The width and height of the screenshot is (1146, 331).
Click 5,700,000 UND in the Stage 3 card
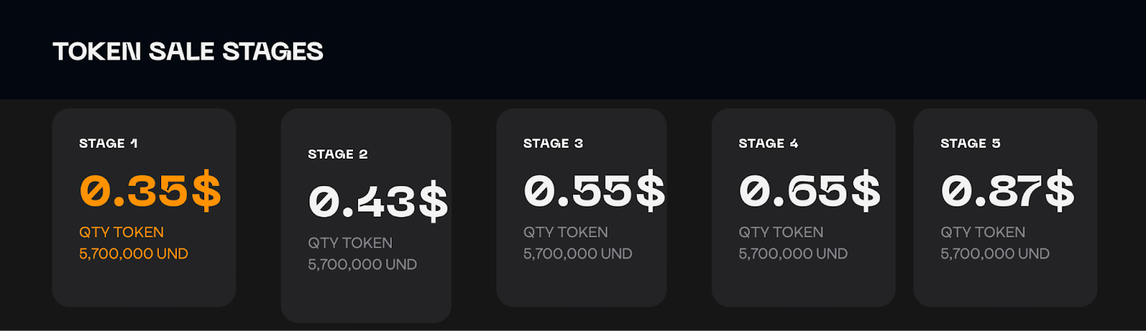pyautogui.click(x=578, y=254)
